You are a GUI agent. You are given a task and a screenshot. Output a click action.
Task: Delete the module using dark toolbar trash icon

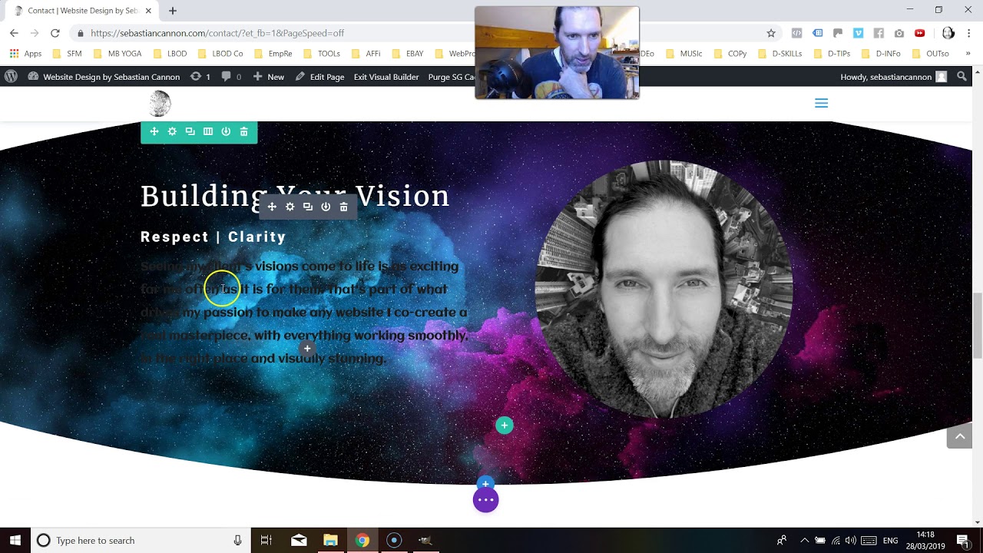click(344, 207)
